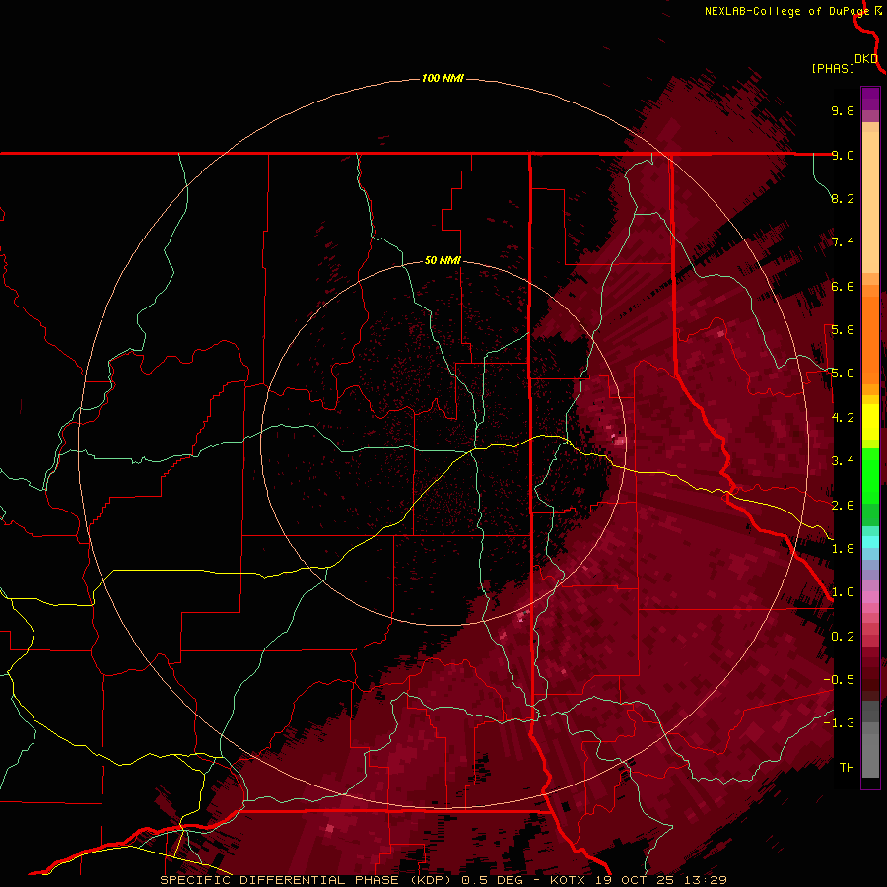Click the 4.2 value on color scale
The height and width of the screenshot is (887, 887).
pyautogui.click(x=843, y=418)
